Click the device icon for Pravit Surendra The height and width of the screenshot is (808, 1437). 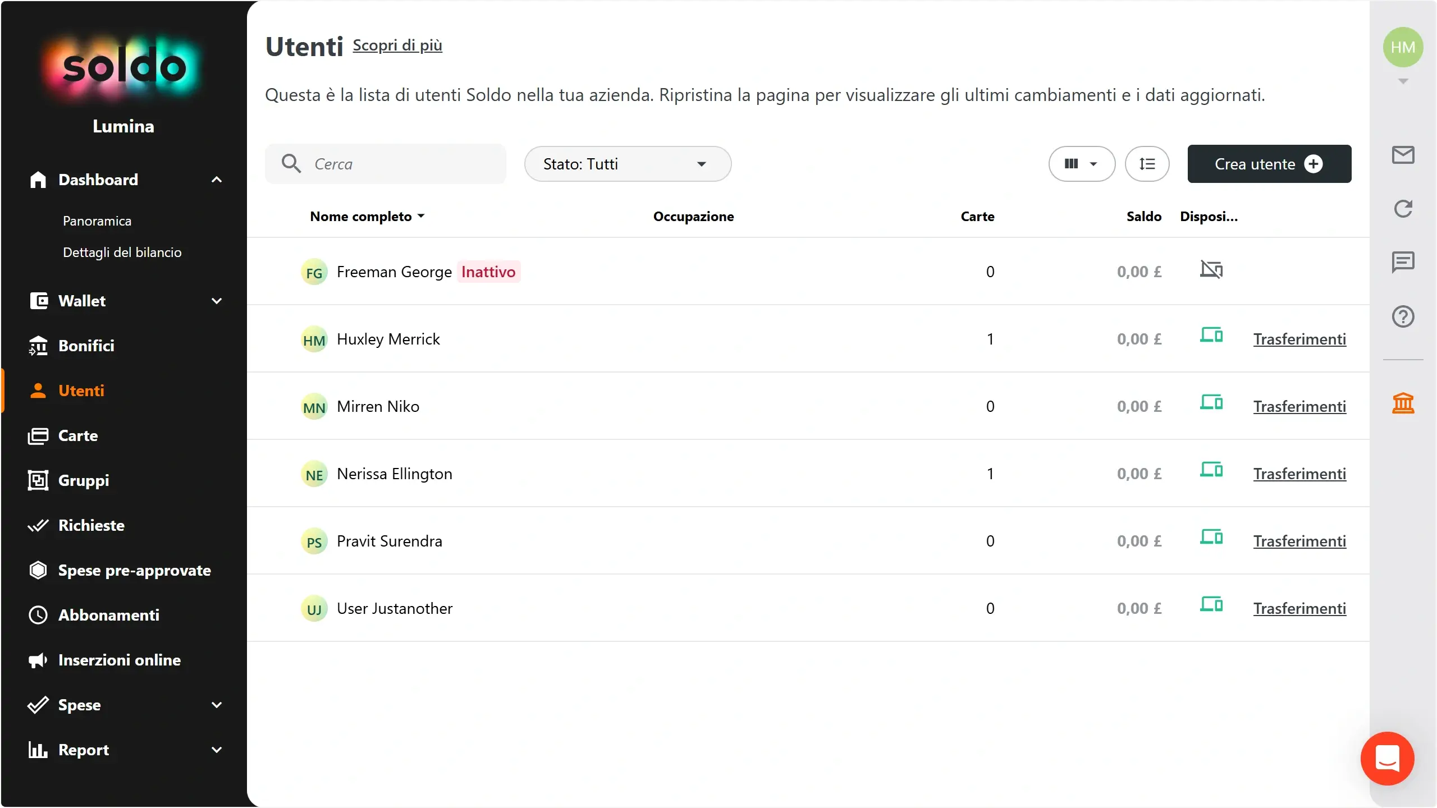click(1211, 538)
